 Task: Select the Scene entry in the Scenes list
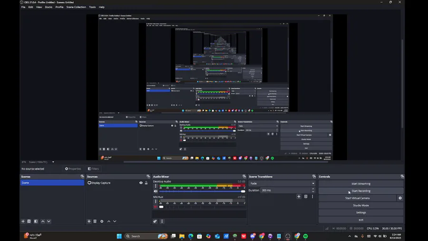[x=52, y=183]
